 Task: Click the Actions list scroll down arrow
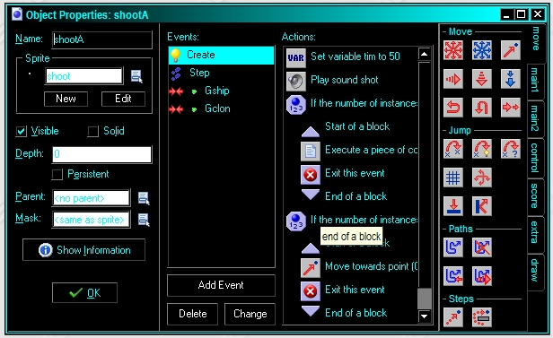(x=425, y=316)
